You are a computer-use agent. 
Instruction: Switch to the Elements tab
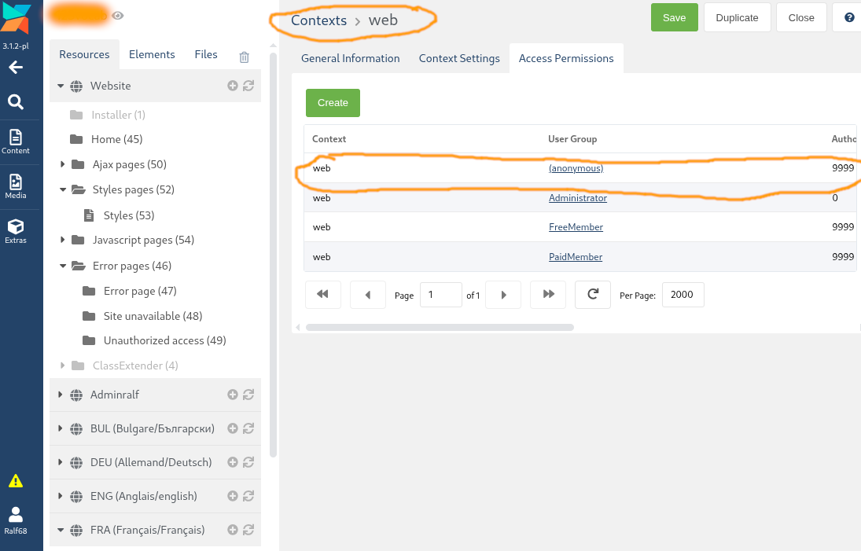[152, 54]
